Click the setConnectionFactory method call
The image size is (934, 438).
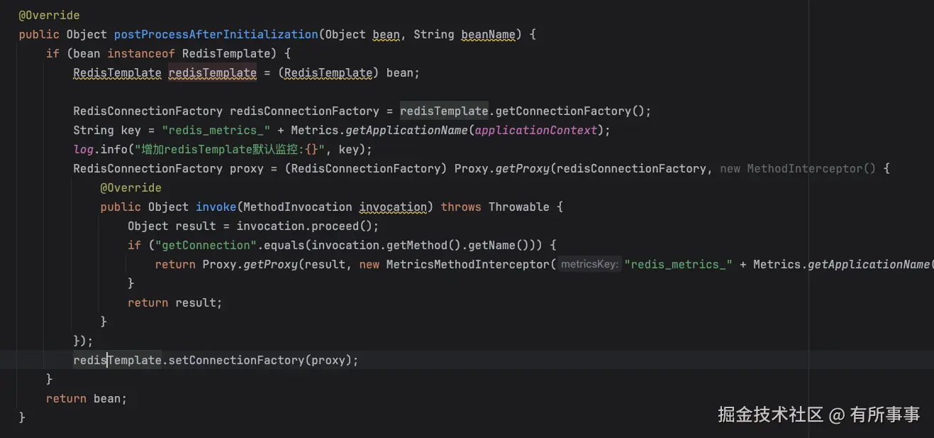236,360
